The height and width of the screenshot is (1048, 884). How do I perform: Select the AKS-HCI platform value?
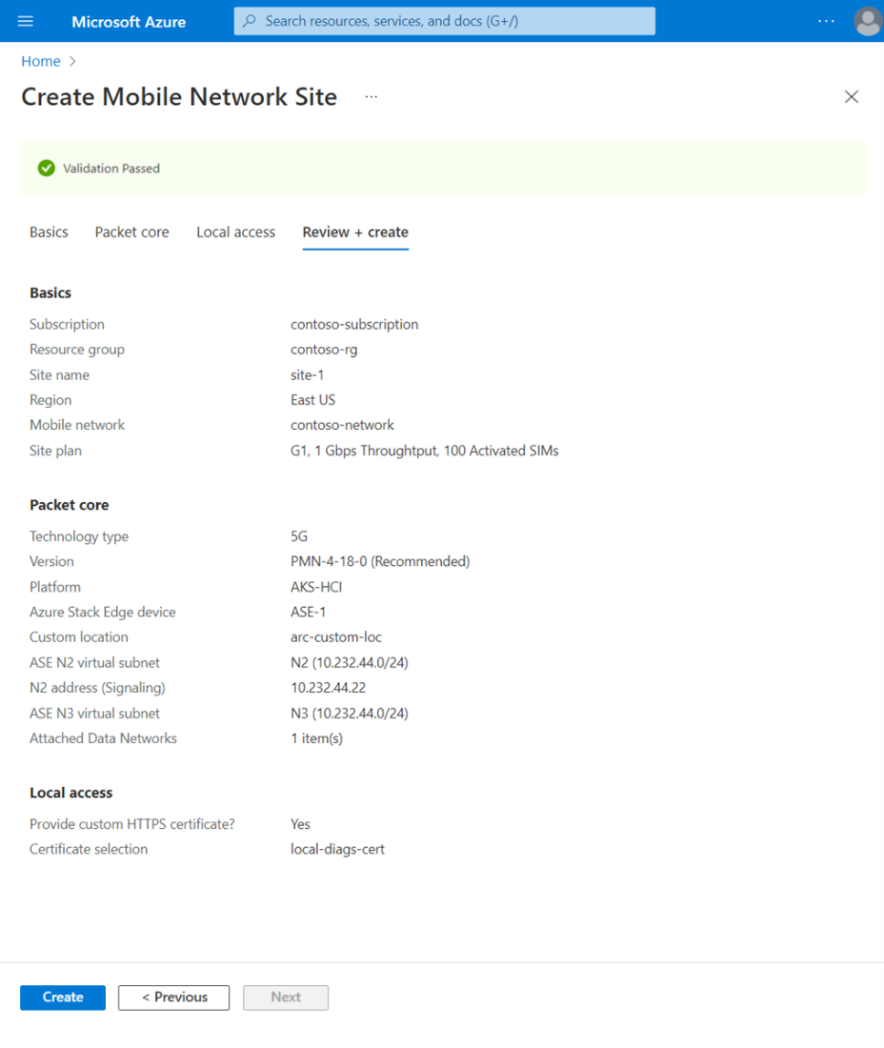(x=316, y=588)
